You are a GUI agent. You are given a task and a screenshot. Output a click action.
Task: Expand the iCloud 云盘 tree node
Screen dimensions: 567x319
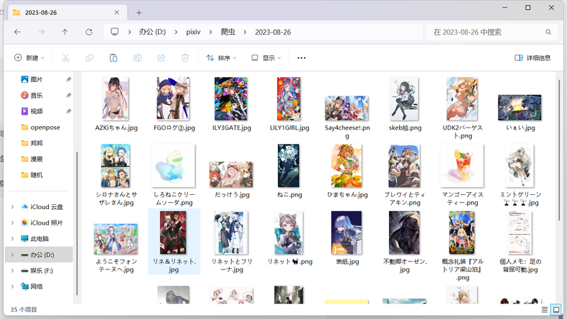pyautogui.click(x=12, y=207)
